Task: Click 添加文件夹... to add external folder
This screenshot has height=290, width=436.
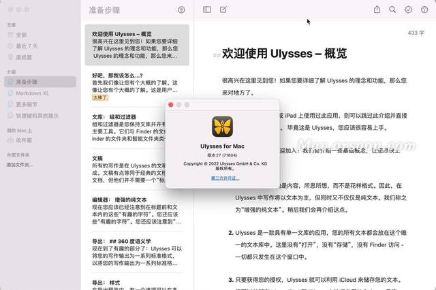Action: pyautogui.click(x=20, y=165)
